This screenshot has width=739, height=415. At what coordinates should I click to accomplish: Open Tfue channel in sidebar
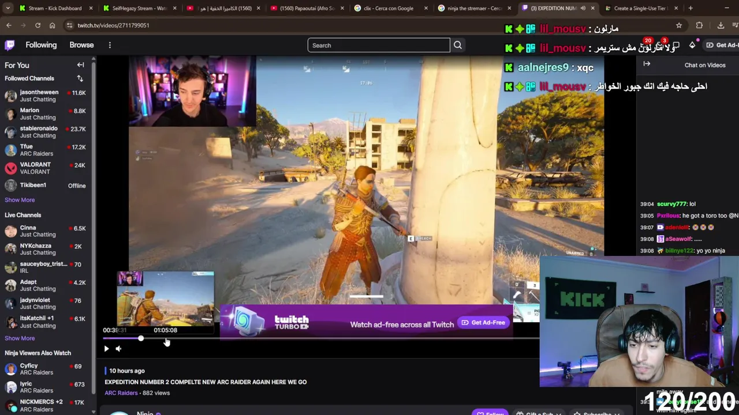45,150
